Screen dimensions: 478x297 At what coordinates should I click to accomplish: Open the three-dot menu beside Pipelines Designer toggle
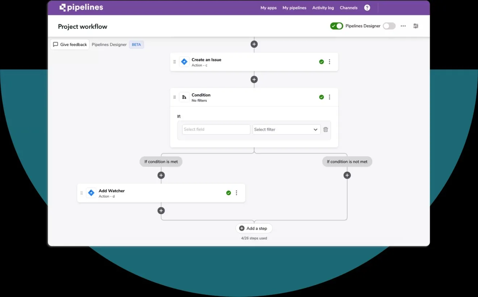coord(403,26)
